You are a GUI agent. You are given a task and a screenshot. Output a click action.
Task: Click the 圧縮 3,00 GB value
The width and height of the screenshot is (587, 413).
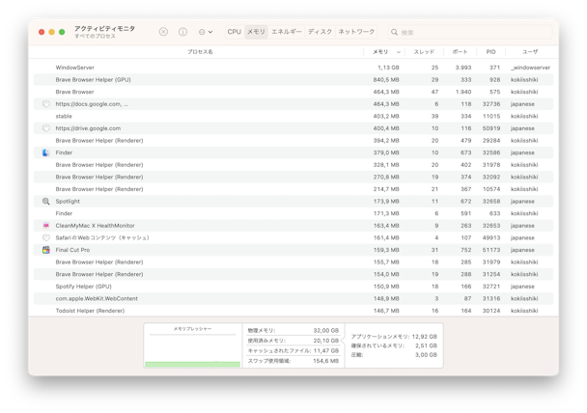pyautogui.click(x=426, y=355)
